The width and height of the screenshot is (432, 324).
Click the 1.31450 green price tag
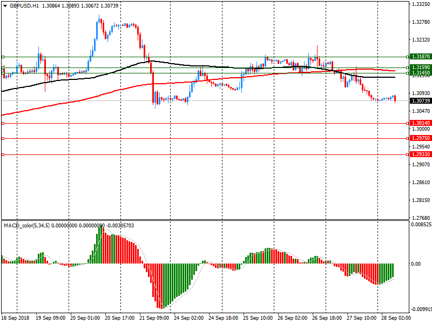[x=420, y=73]
